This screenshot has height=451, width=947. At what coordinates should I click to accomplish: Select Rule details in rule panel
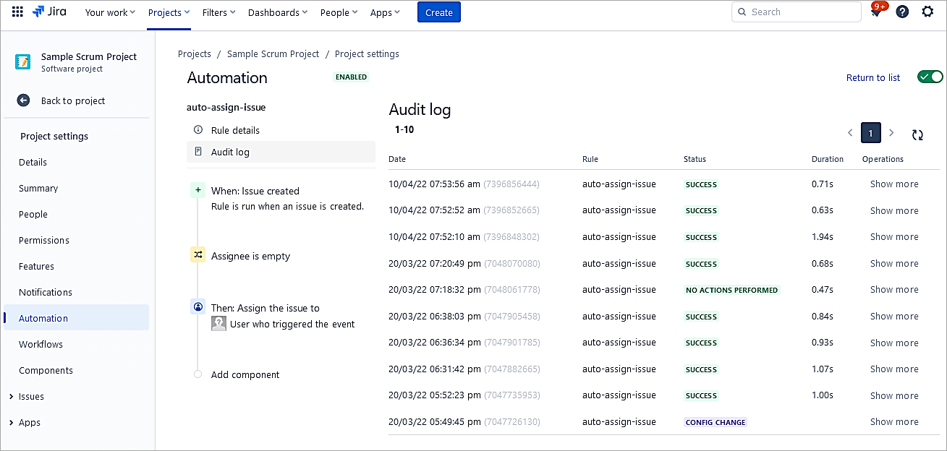tap(235, 130)
